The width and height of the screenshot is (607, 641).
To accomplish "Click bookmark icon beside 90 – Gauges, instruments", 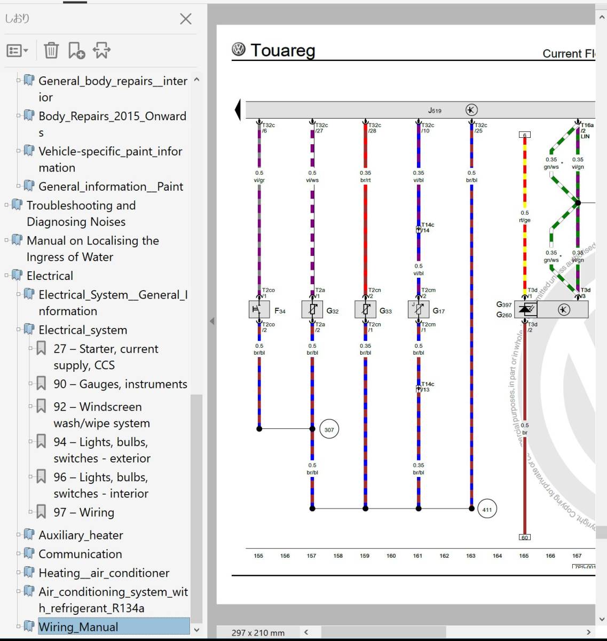I will (41, 384).
